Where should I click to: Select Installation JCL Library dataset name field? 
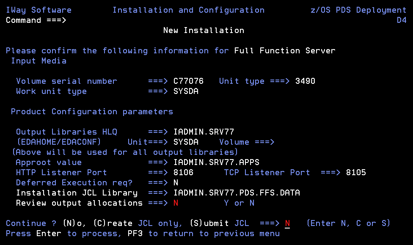237,193
